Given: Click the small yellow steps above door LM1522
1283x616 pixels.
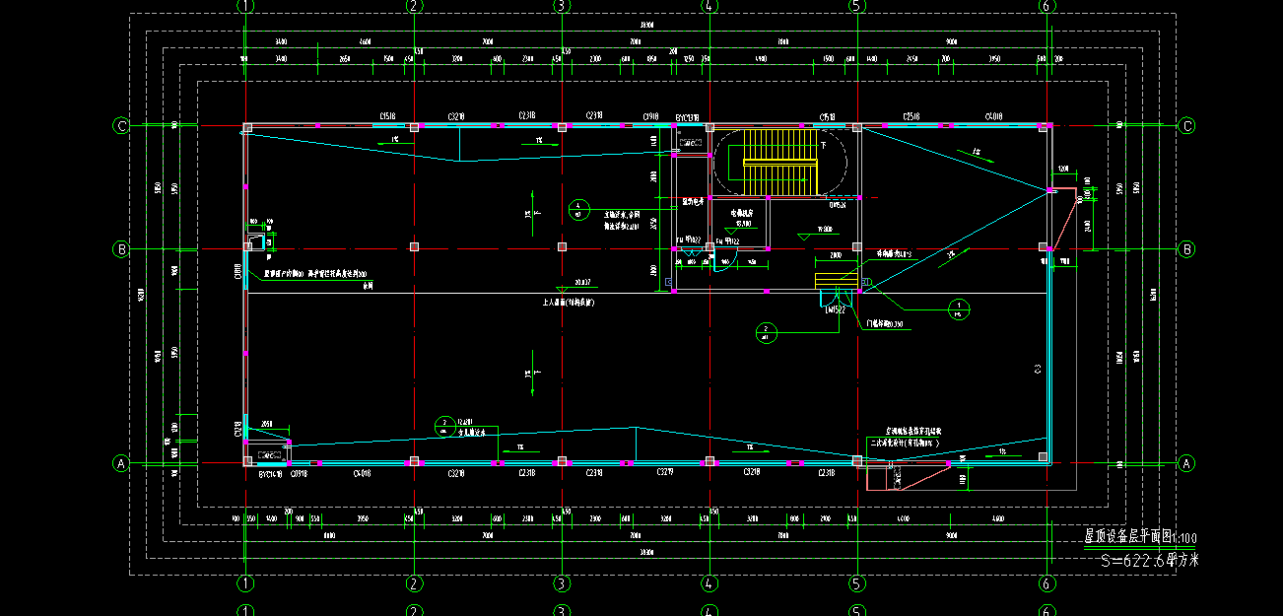Looking at the screenshot, I should [x=836, y=281].
